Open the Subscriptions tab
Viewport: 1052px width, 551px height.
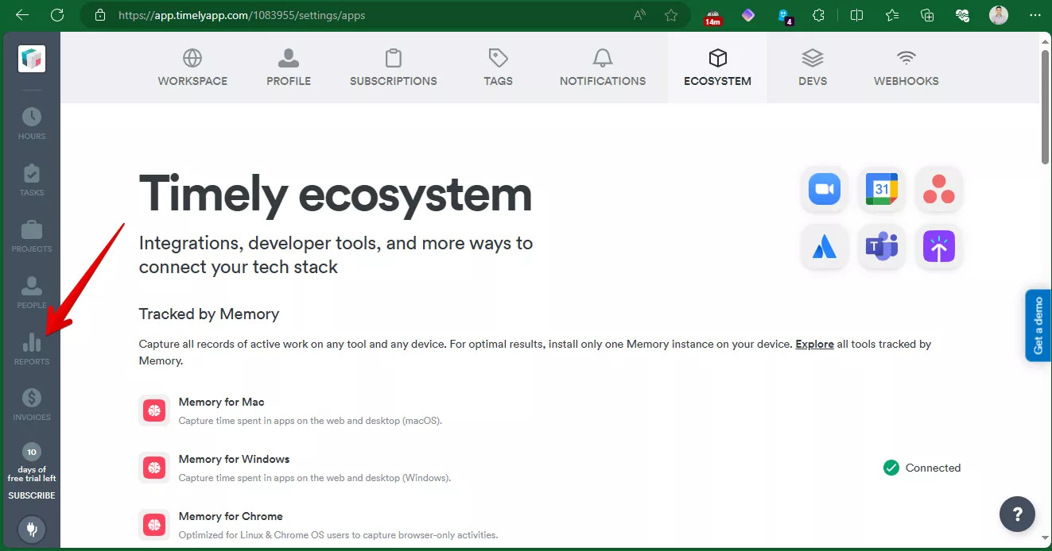point(394,67)
